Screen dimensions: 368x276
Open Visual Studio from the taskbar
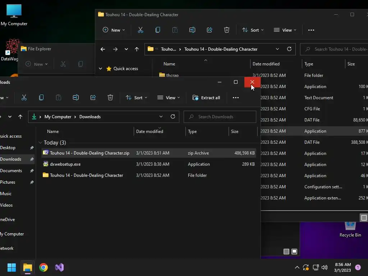(59, 267)
